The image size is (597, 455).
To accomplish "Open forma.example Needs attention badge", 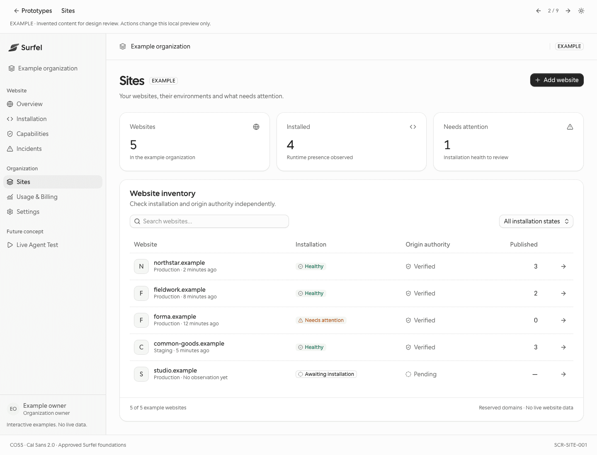I will (321, 320).
